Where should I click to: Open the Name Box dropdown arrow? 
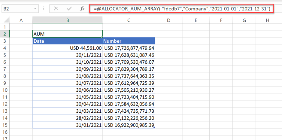pyautogui.click(x=35, y=9)
